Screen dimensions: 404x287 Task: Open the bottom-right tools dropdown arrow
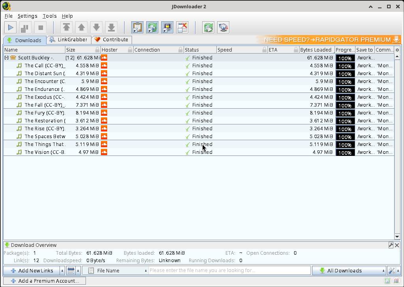(398, 270)
